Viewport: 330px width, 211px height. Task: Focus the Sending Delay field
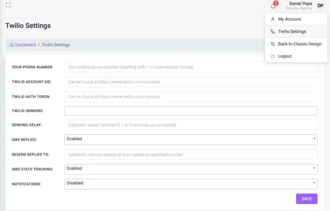point(191,125)
